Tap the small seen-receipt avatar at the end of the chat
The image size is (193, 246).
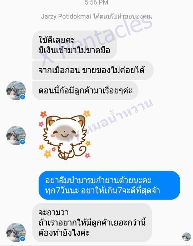coord(187,237)
